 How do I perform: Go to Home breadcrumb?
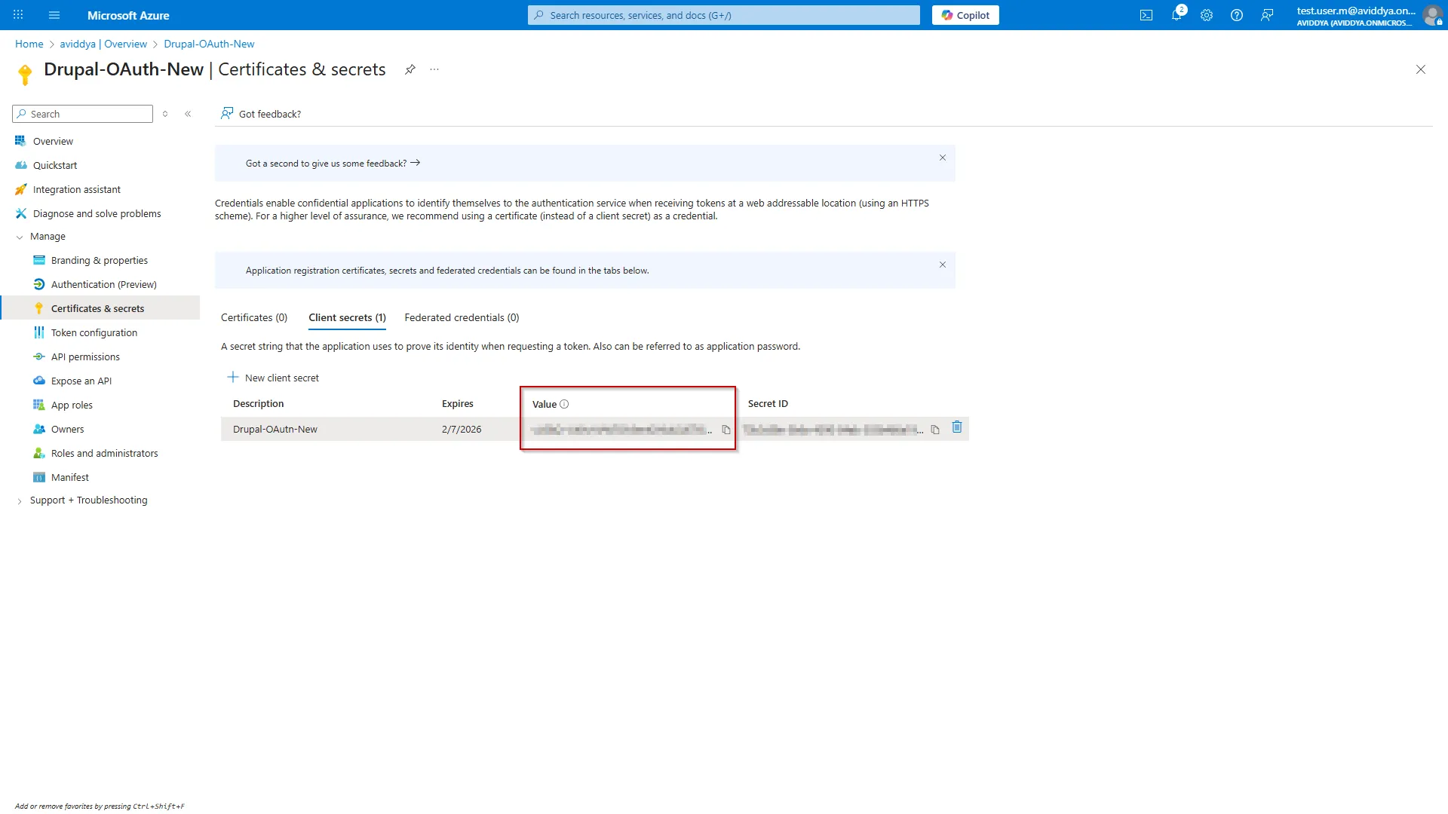point(29,44)
